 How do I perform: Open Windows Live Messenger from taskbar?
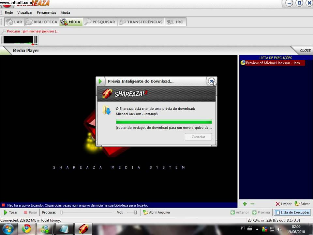pos(45,229)
